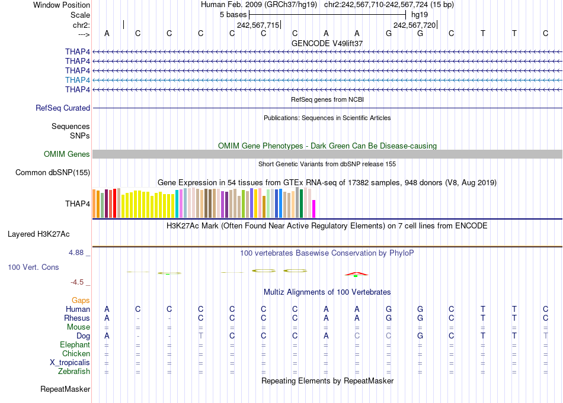563x403 pixels.
Task: Select the Rhesus alignment row label
Action: (x=77, y=318)
